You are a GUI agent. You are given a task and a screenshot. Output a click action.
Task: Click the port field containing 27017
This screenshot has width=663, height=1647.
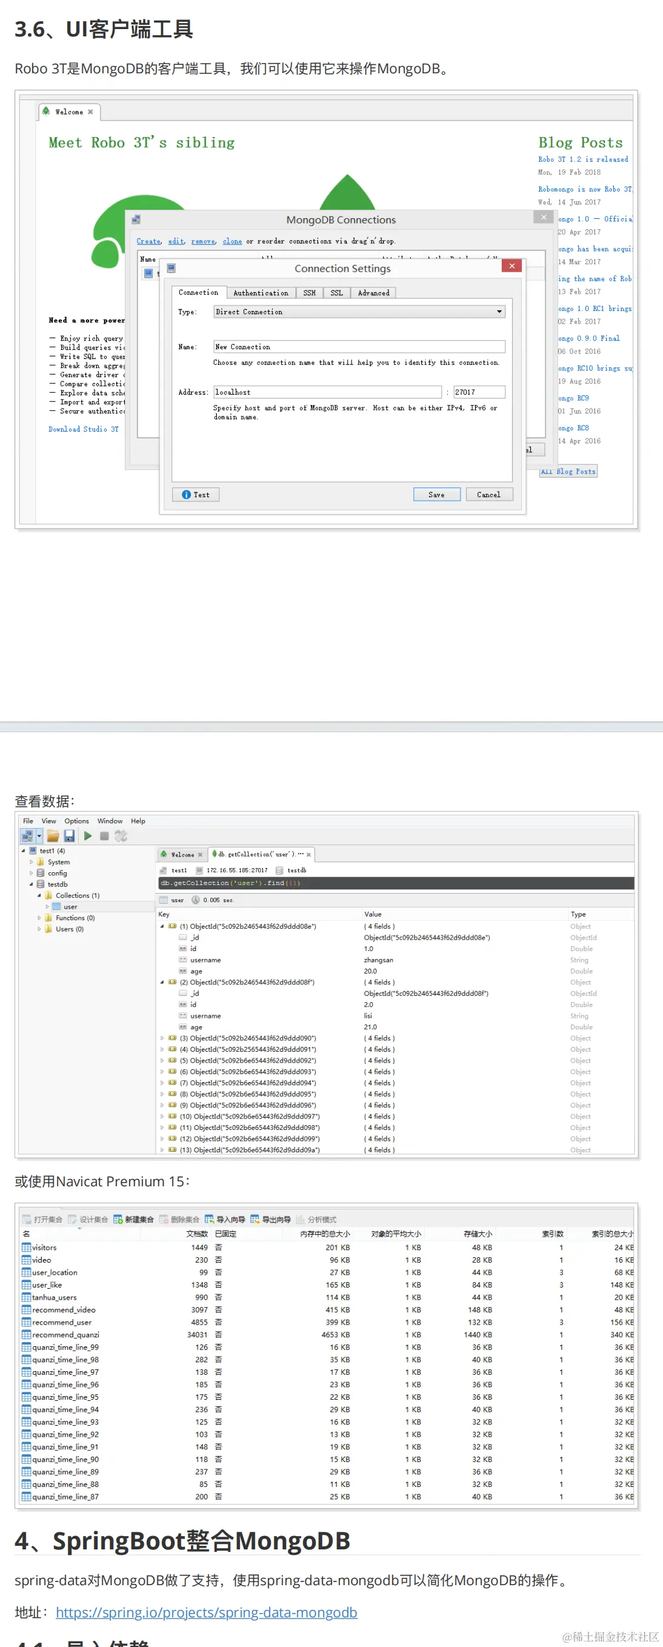click(x=479, y=392)
